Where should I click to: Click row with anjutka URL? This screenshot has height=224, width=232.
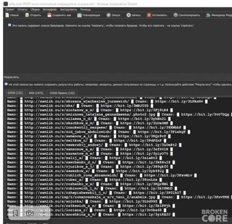click(84, 202)
